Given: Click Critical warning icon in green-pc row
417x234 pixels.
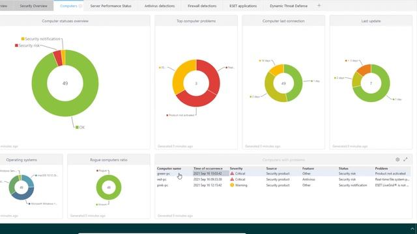Looking at the screenshot, I should [x=232, y=174].
